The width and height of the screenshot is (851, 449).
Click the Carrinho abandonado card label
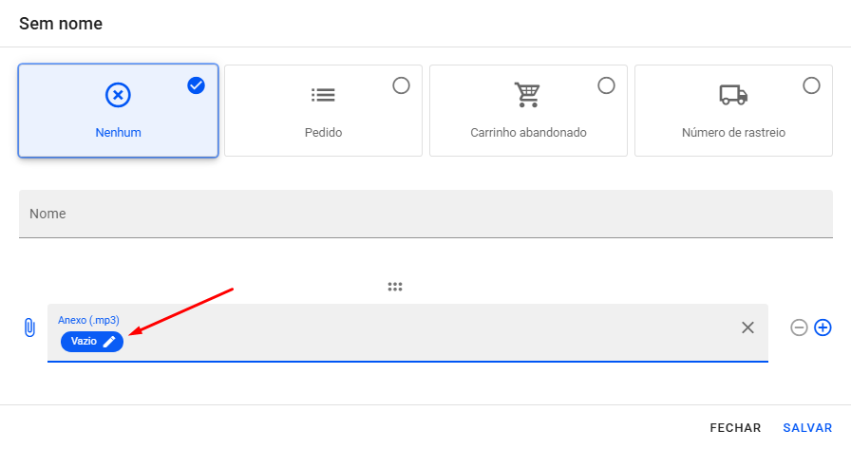tap(528, 133)
